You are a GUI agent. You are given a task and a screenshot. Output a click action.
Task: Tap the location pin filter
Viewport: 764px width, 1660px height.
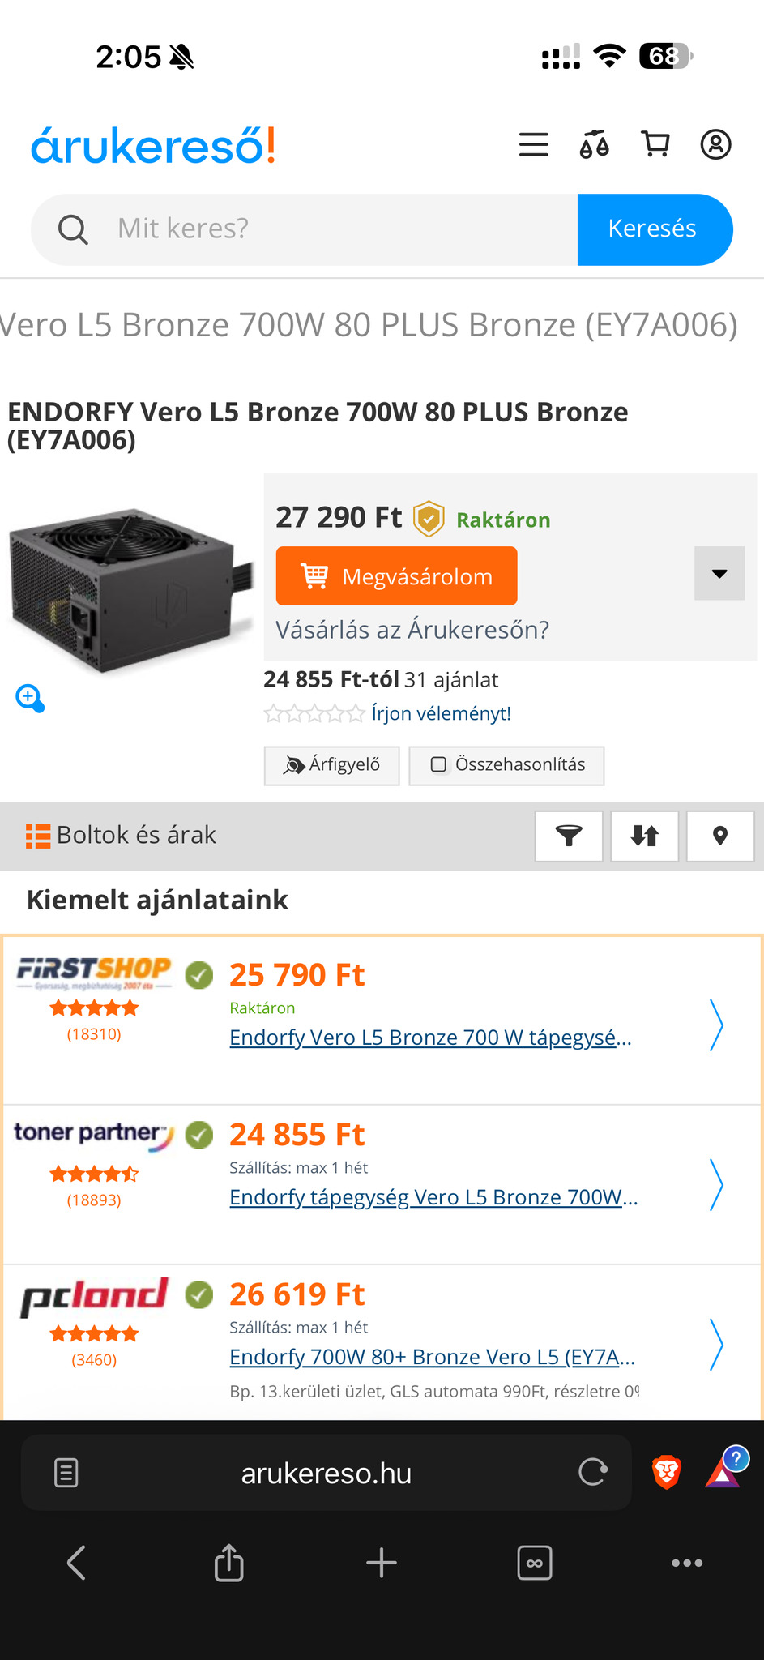click(x=719, y=836)
